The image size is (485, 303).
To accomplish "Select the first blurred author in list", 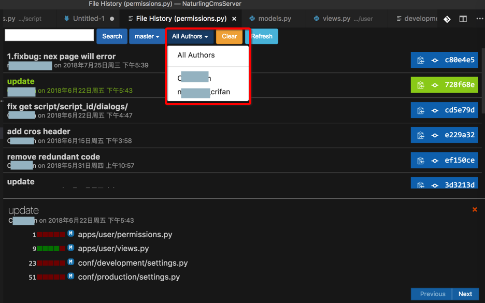I will (194, 78).
